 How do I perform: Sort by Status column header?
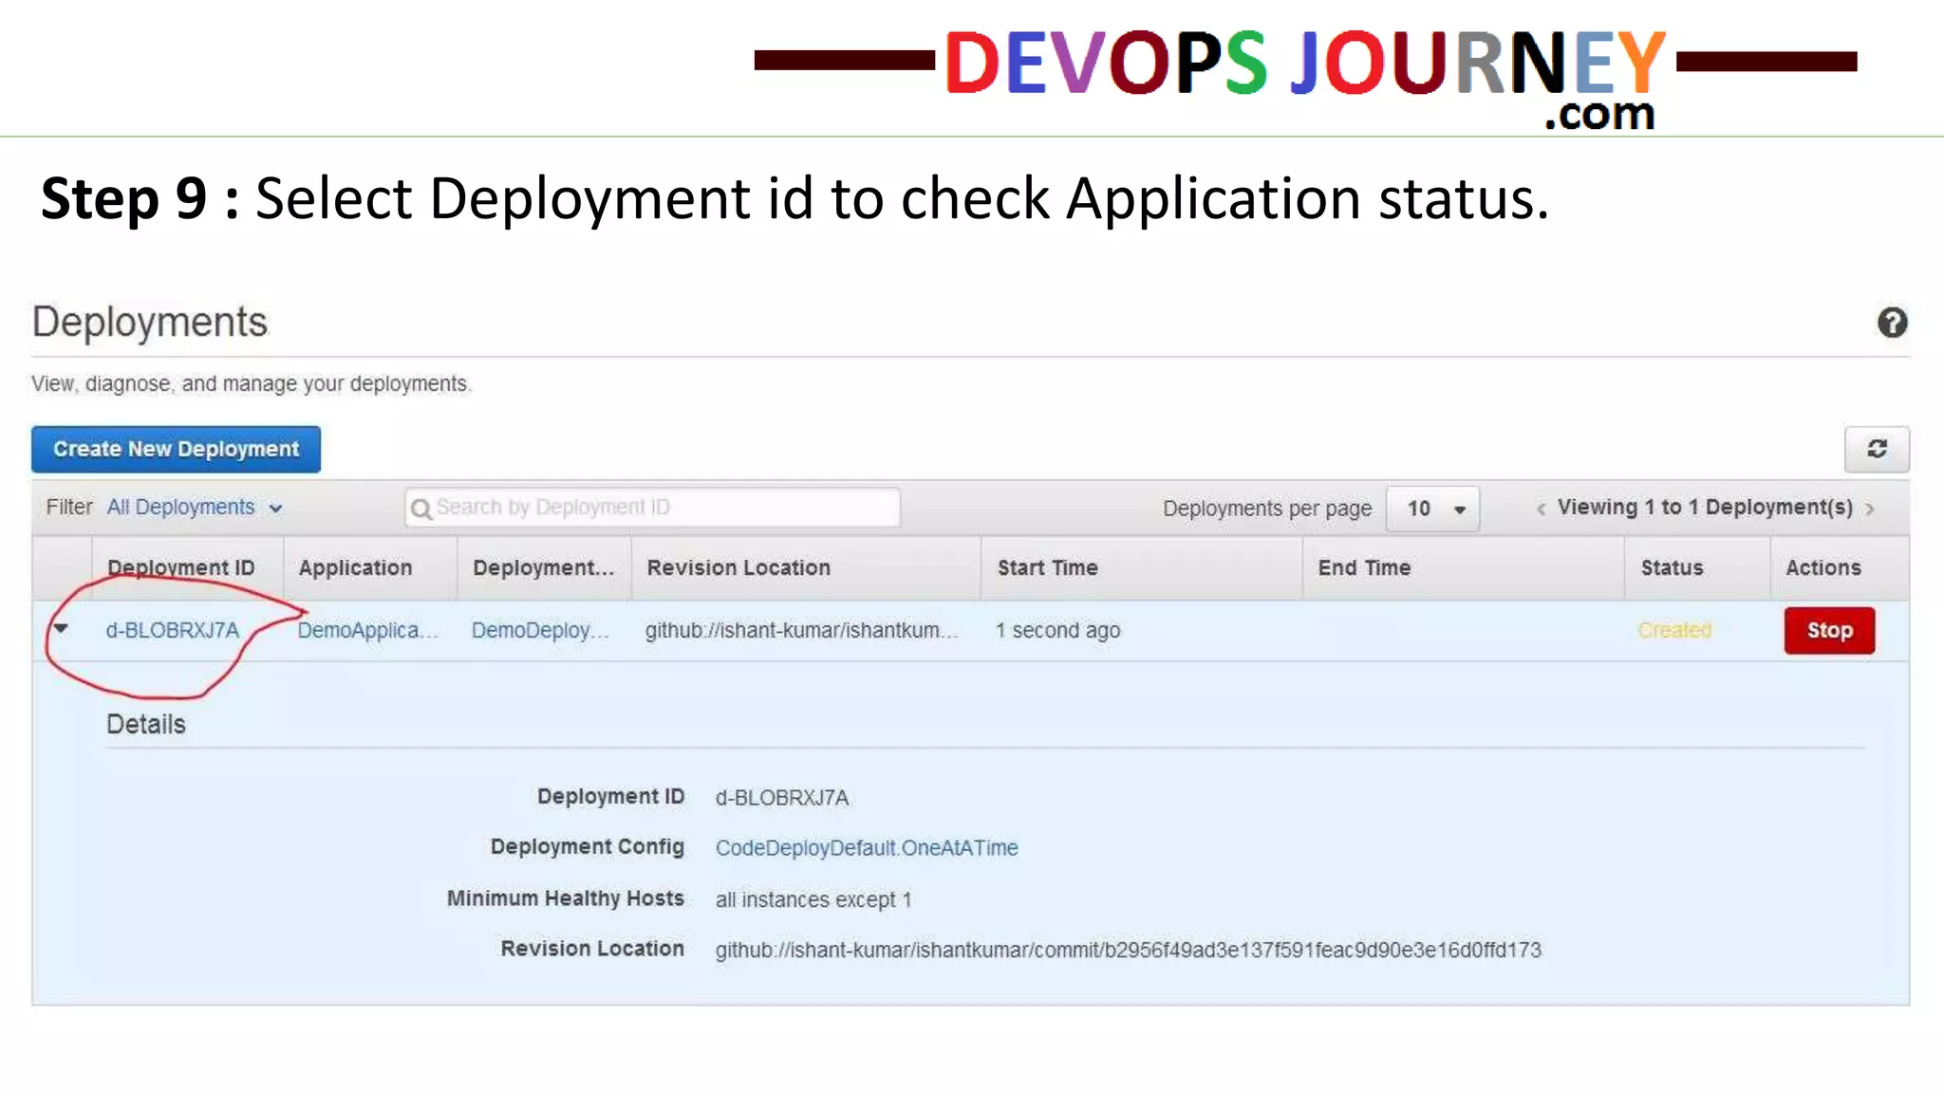tap(1672, 567)
